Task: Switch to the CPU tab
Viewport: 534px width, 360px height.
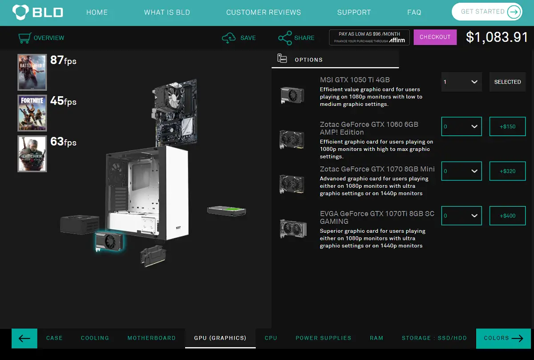Action: tap(271, 338)
